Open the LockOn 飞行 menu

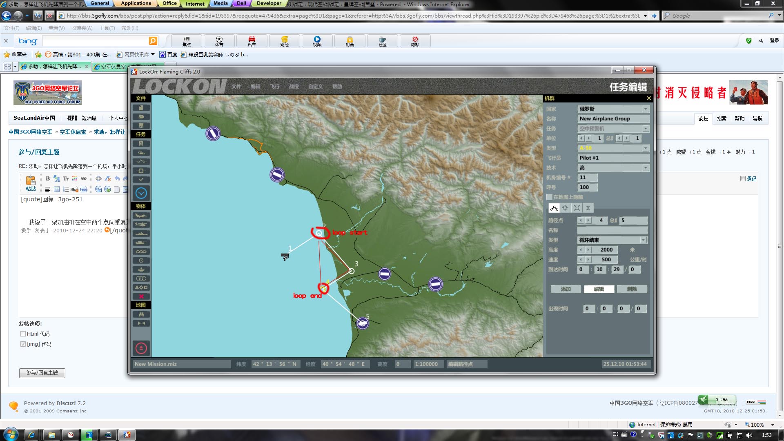pyautogui.click(x=275, y=87)
